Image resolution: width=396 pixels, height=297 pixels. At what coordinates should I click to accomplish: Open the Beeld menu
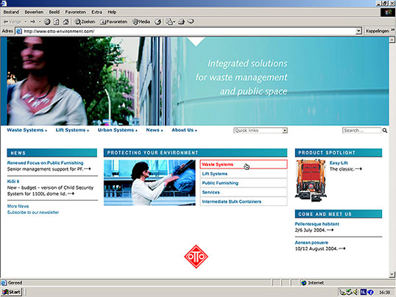[x=54, y=12]
